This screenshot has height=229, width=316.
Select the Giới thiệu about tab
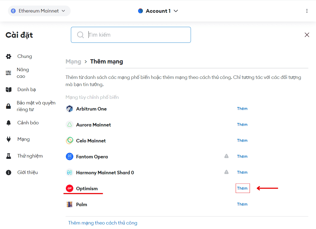tap(27, 172)
